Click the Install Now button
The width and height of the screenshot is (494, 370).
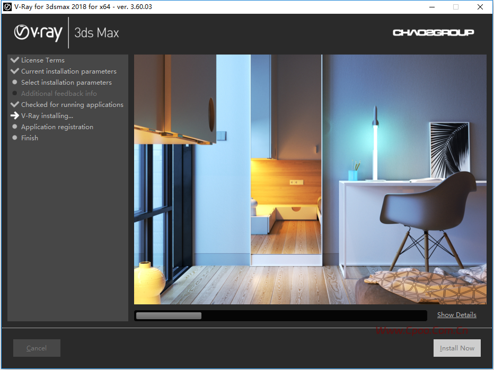click(457, 348)
